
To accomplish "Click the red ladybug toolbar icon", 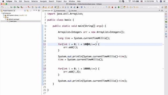I will click(x=112, y=7).
